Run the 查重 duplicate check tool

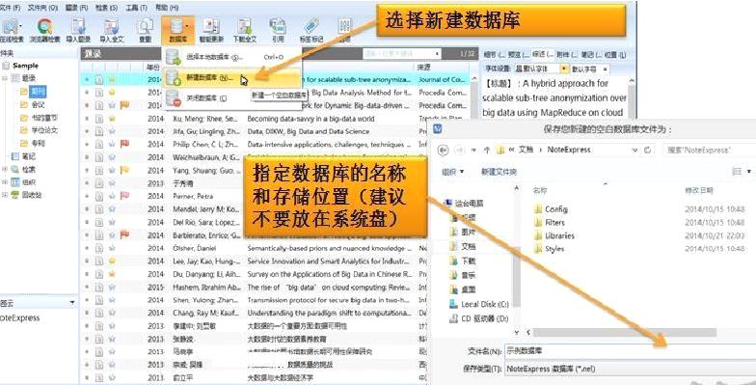click(x=145, y=30)
